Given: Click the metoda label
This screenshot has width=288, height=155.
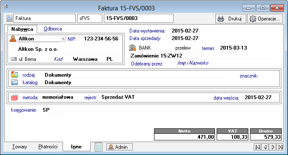Looking at the screenshot, I should [30, 97].
